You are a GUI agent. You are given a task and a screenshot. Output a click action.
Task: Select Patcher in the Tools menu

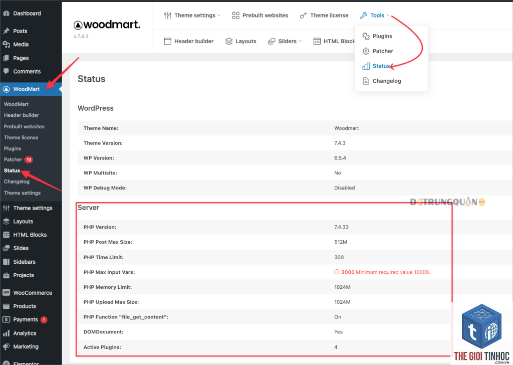(x=383, y=51)
